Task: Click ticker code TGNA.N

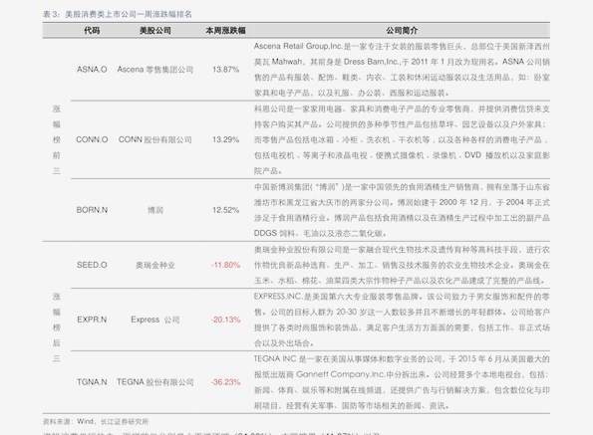Action: (92, 382)
